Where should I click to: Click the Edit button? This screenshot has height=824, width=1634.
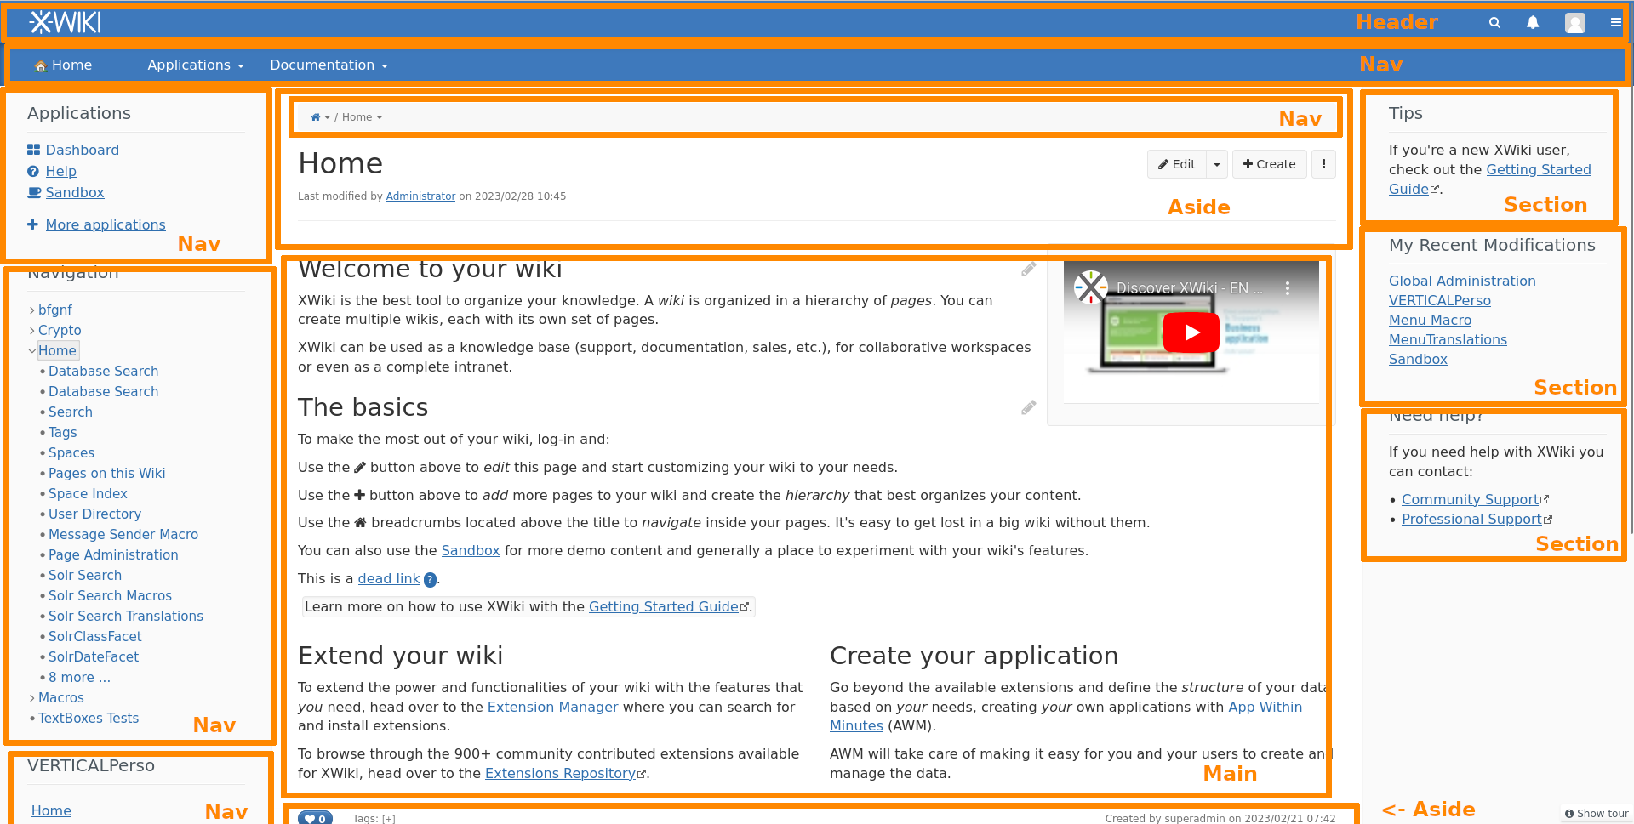pos(1177,164)
